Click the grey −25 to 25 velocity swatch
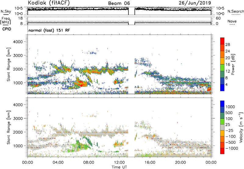244x169 pixels. 222,127
